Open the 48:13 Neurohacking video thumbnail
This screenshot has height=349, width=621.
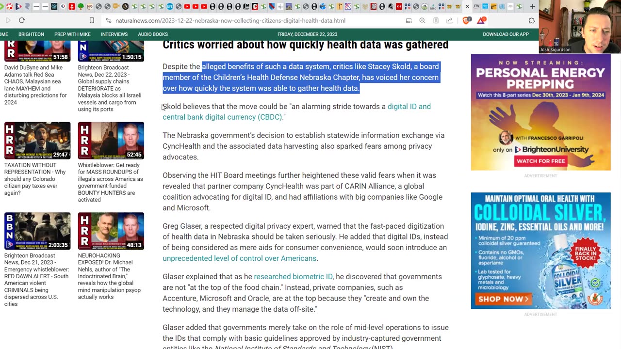(x=111, y=231)
